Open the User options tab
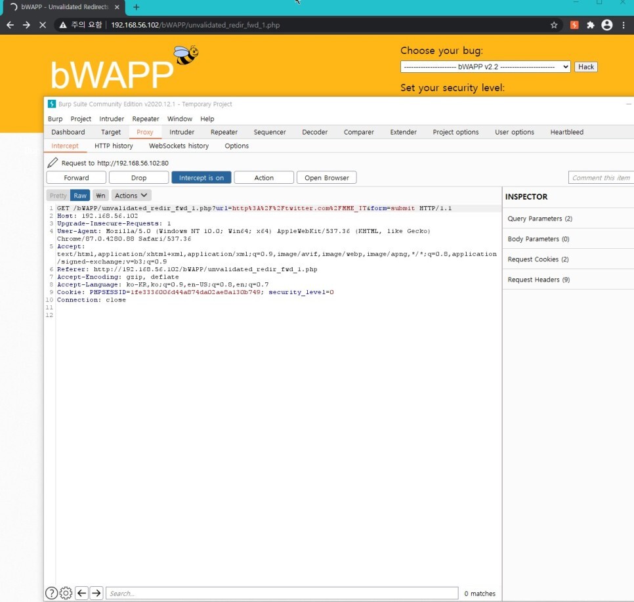Screen dimensions: 634x602 [x=515, y=132]
